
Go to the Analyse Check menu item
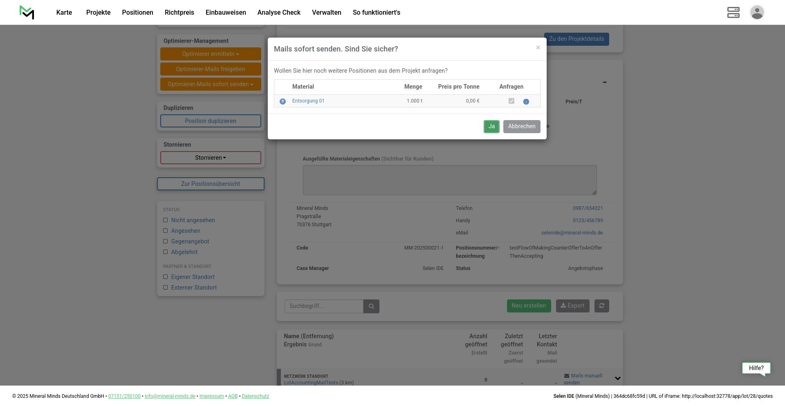tap(279, 12)
